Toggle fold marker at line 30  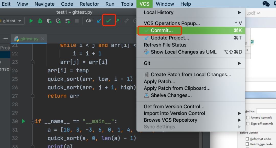pyautogui.click(x=32, y=121)
